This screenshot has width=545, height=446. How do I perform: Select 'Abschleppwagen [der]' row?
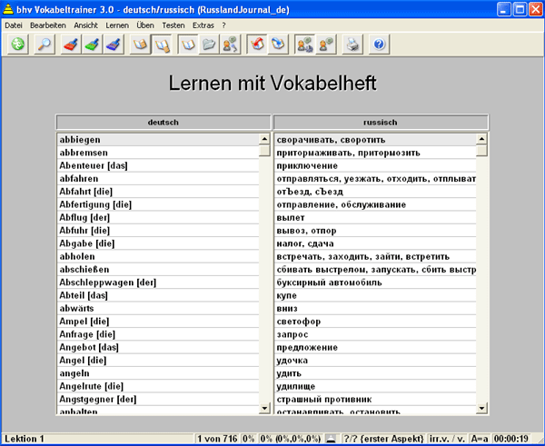[158, 282]
